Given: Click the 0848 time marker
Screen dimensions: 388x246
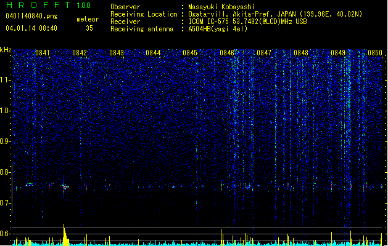Looking at the screenshot, I should tap(301, 53).
